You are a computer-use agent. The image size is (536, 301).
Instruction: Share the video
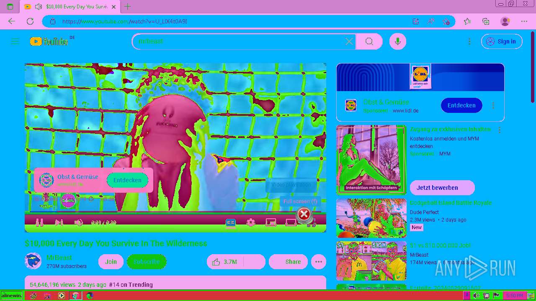pyautogui.click(x=288, y=262)
